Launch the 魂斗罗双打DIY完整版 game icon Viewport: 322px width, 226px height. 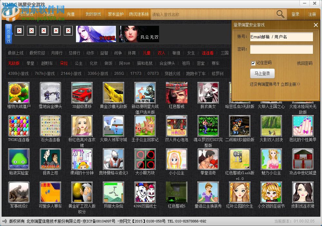pyautogui.click(x=208, y=127)
